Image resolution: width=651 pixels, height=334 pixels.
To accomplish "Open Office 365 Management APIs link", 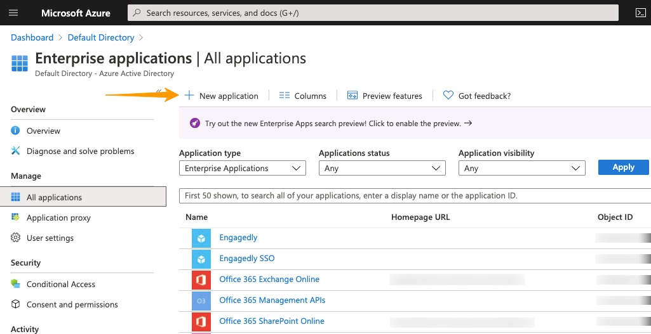I will [272, 300].
